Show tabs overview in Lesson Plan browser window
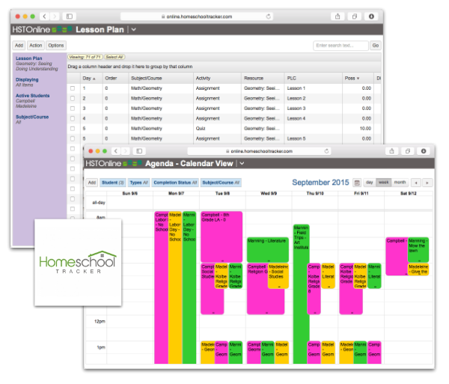 [x=355, y=16]
